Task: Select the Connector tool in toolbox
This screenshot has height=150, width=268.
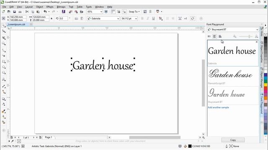Action: pyautogui.click(x=4, y=92)
